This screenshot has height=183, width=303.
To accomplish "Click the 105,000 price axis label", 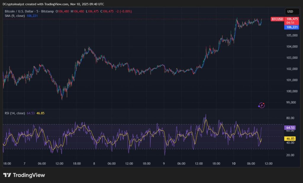I will click(292, 35).
